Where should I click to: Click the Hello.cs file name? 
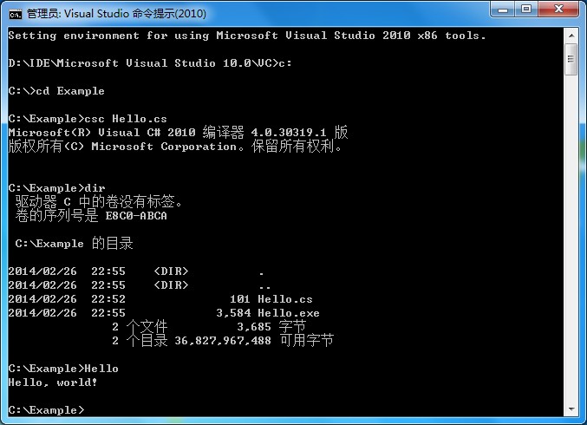click(x=285, y=299)
